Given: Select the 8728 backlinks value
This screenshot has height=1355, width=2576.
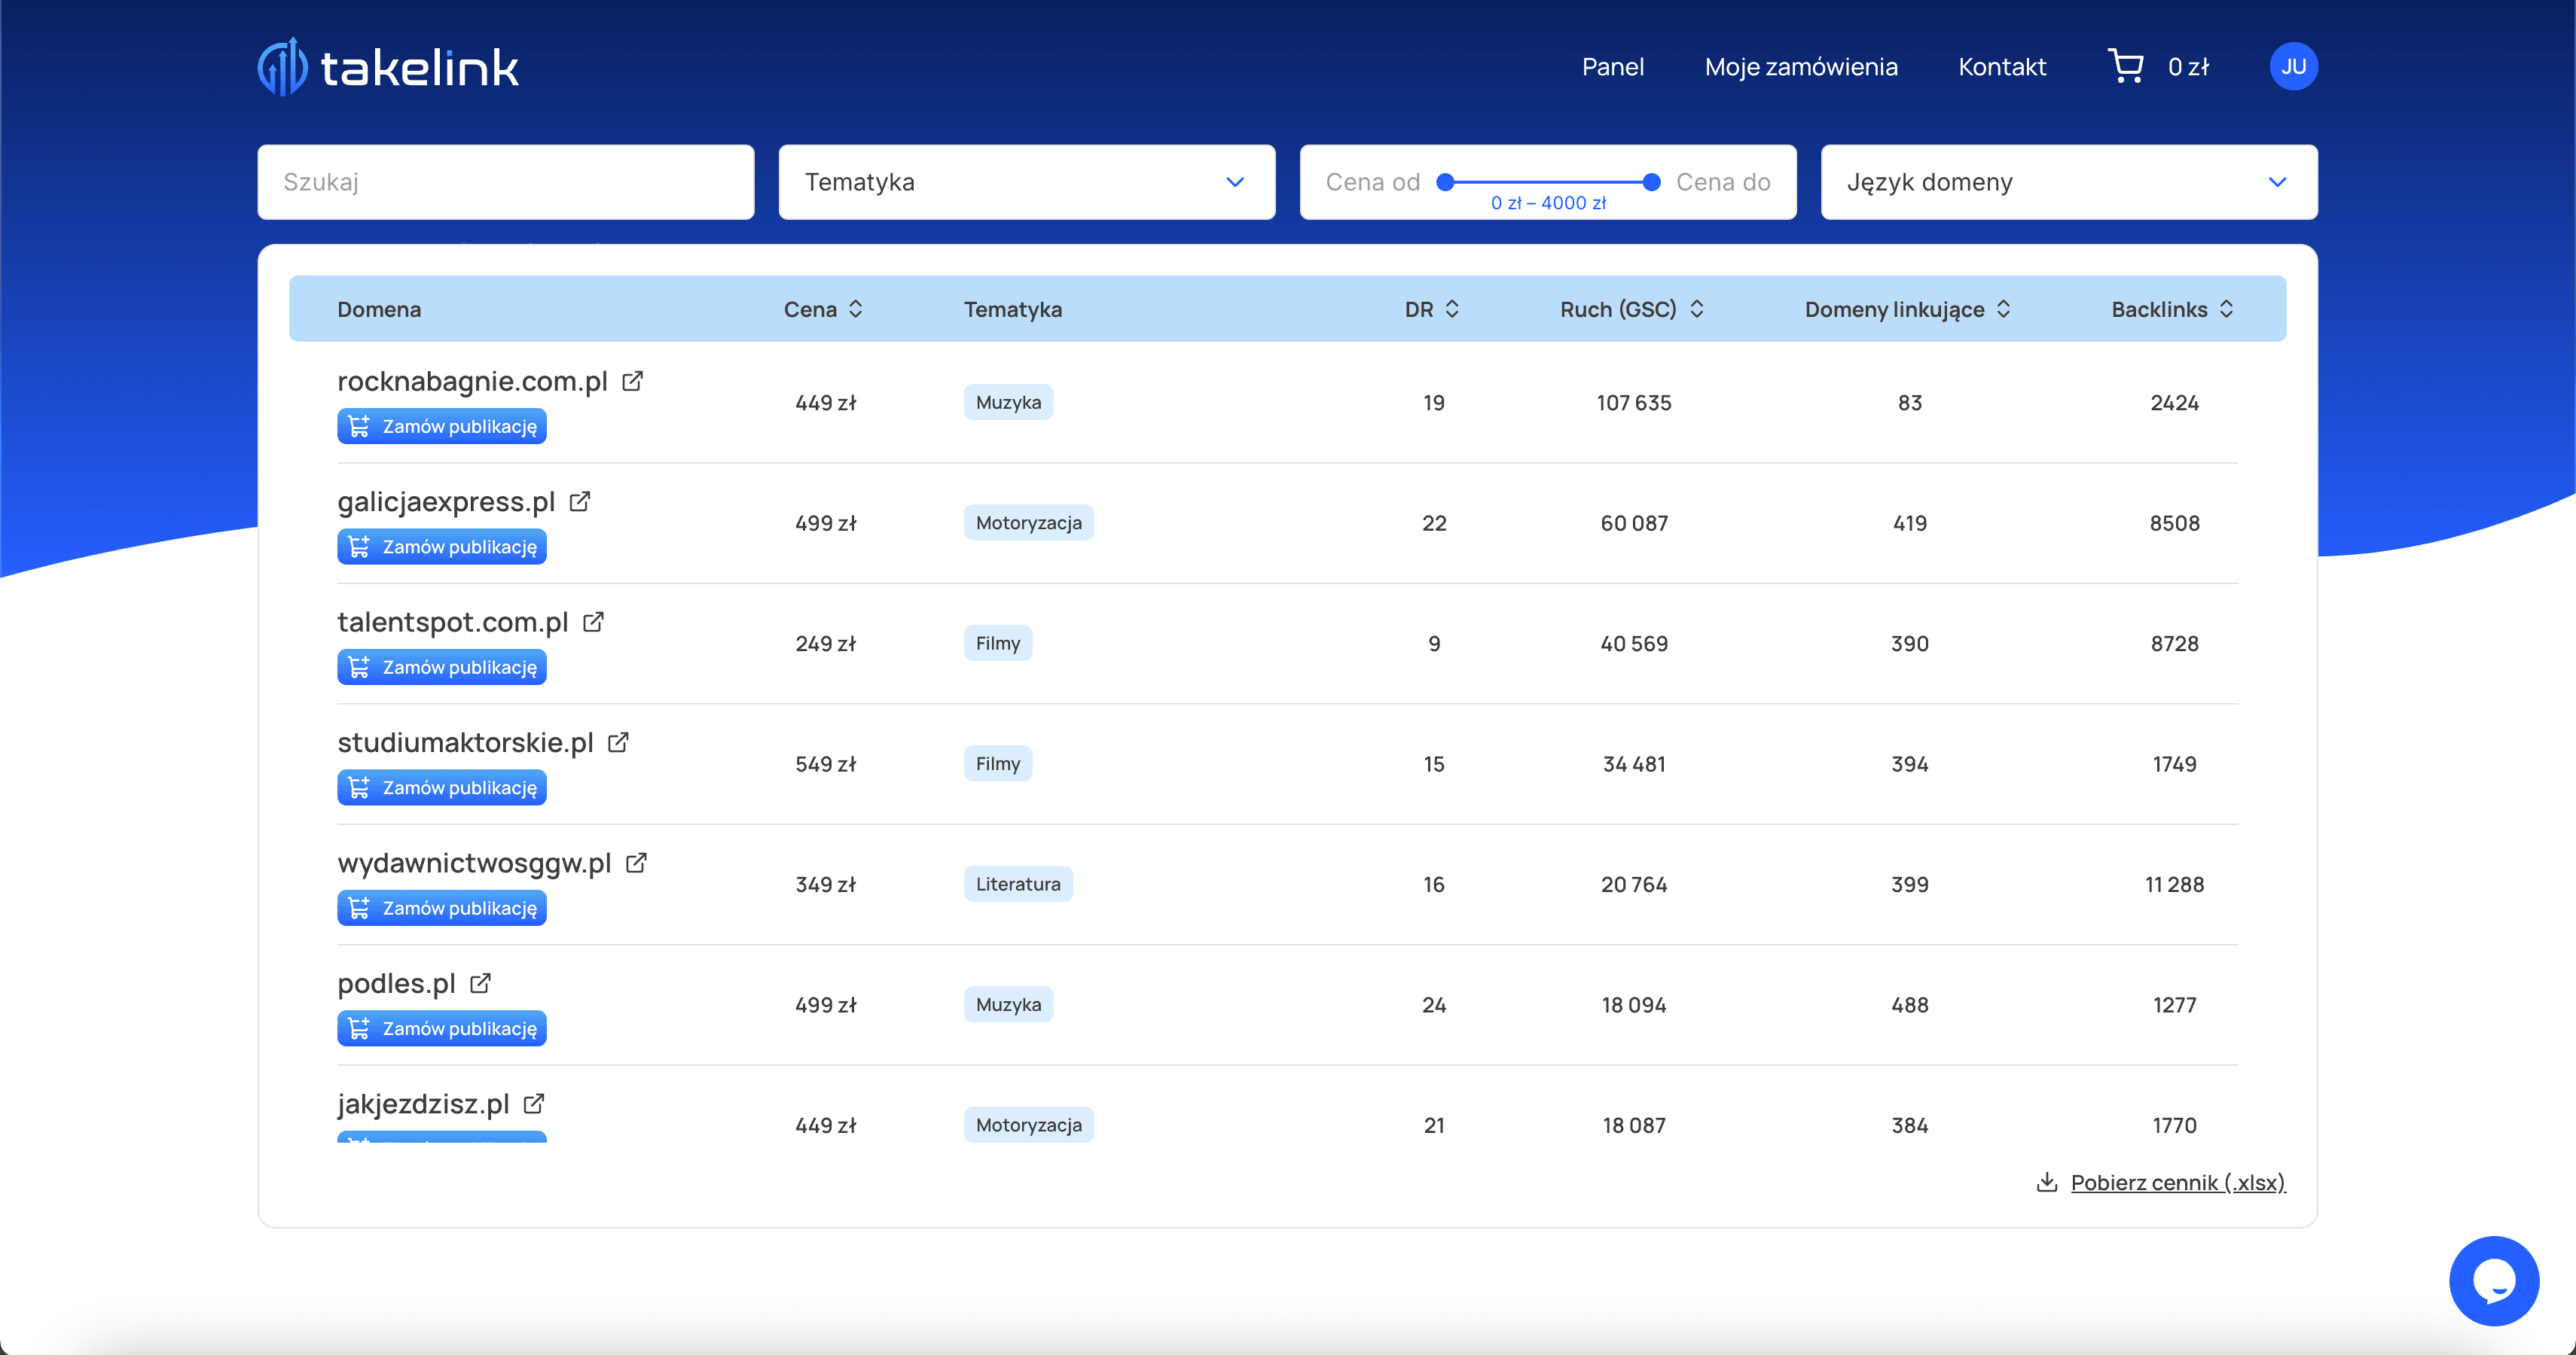Looking at the screenshot, I should 2174,644.
